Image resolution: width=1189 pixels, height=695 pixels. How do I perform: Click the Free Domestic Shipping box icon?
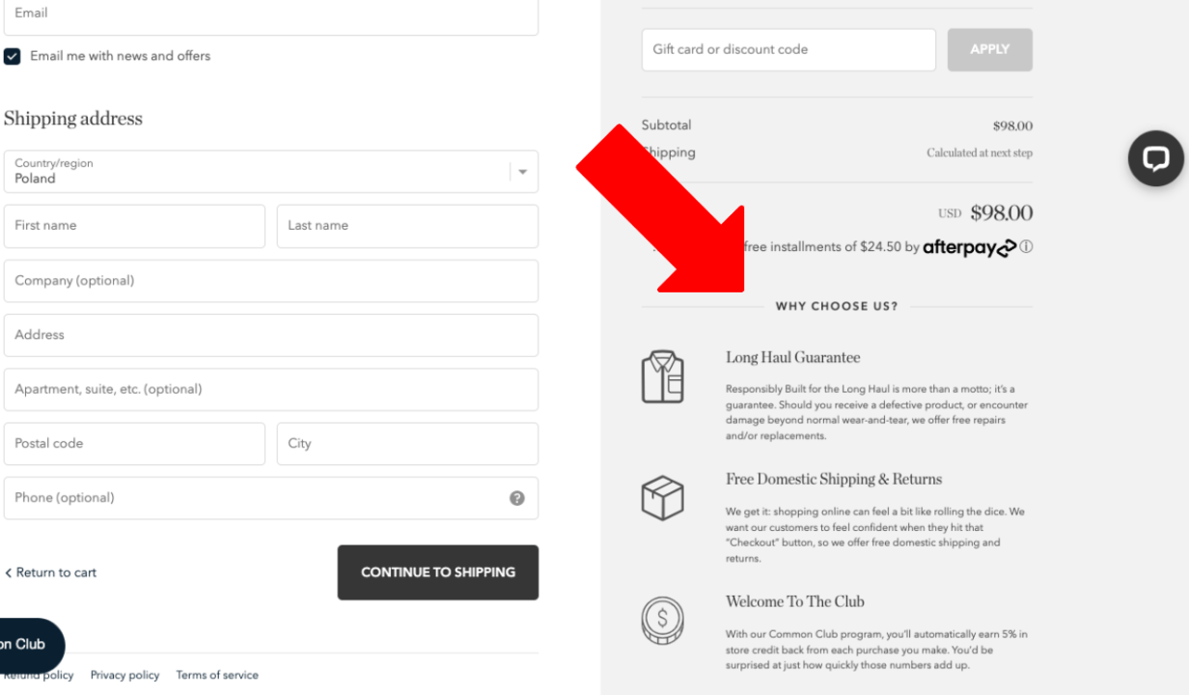click(x=662, y=498)
